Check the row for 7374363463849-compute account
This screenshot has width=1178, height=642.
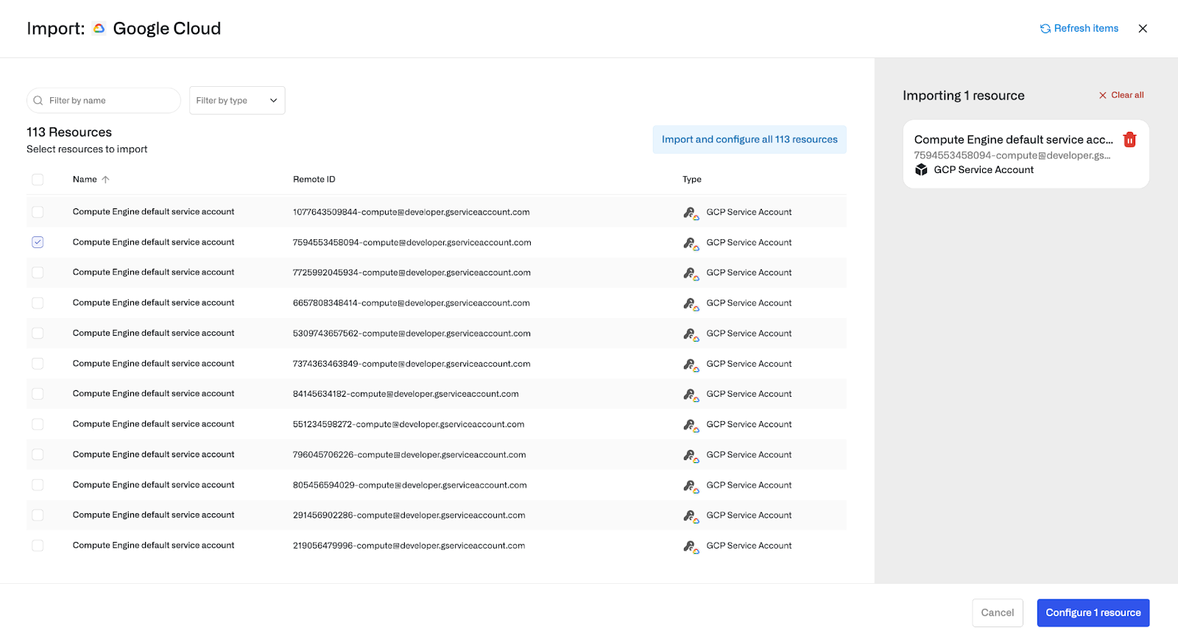[38, 364]
